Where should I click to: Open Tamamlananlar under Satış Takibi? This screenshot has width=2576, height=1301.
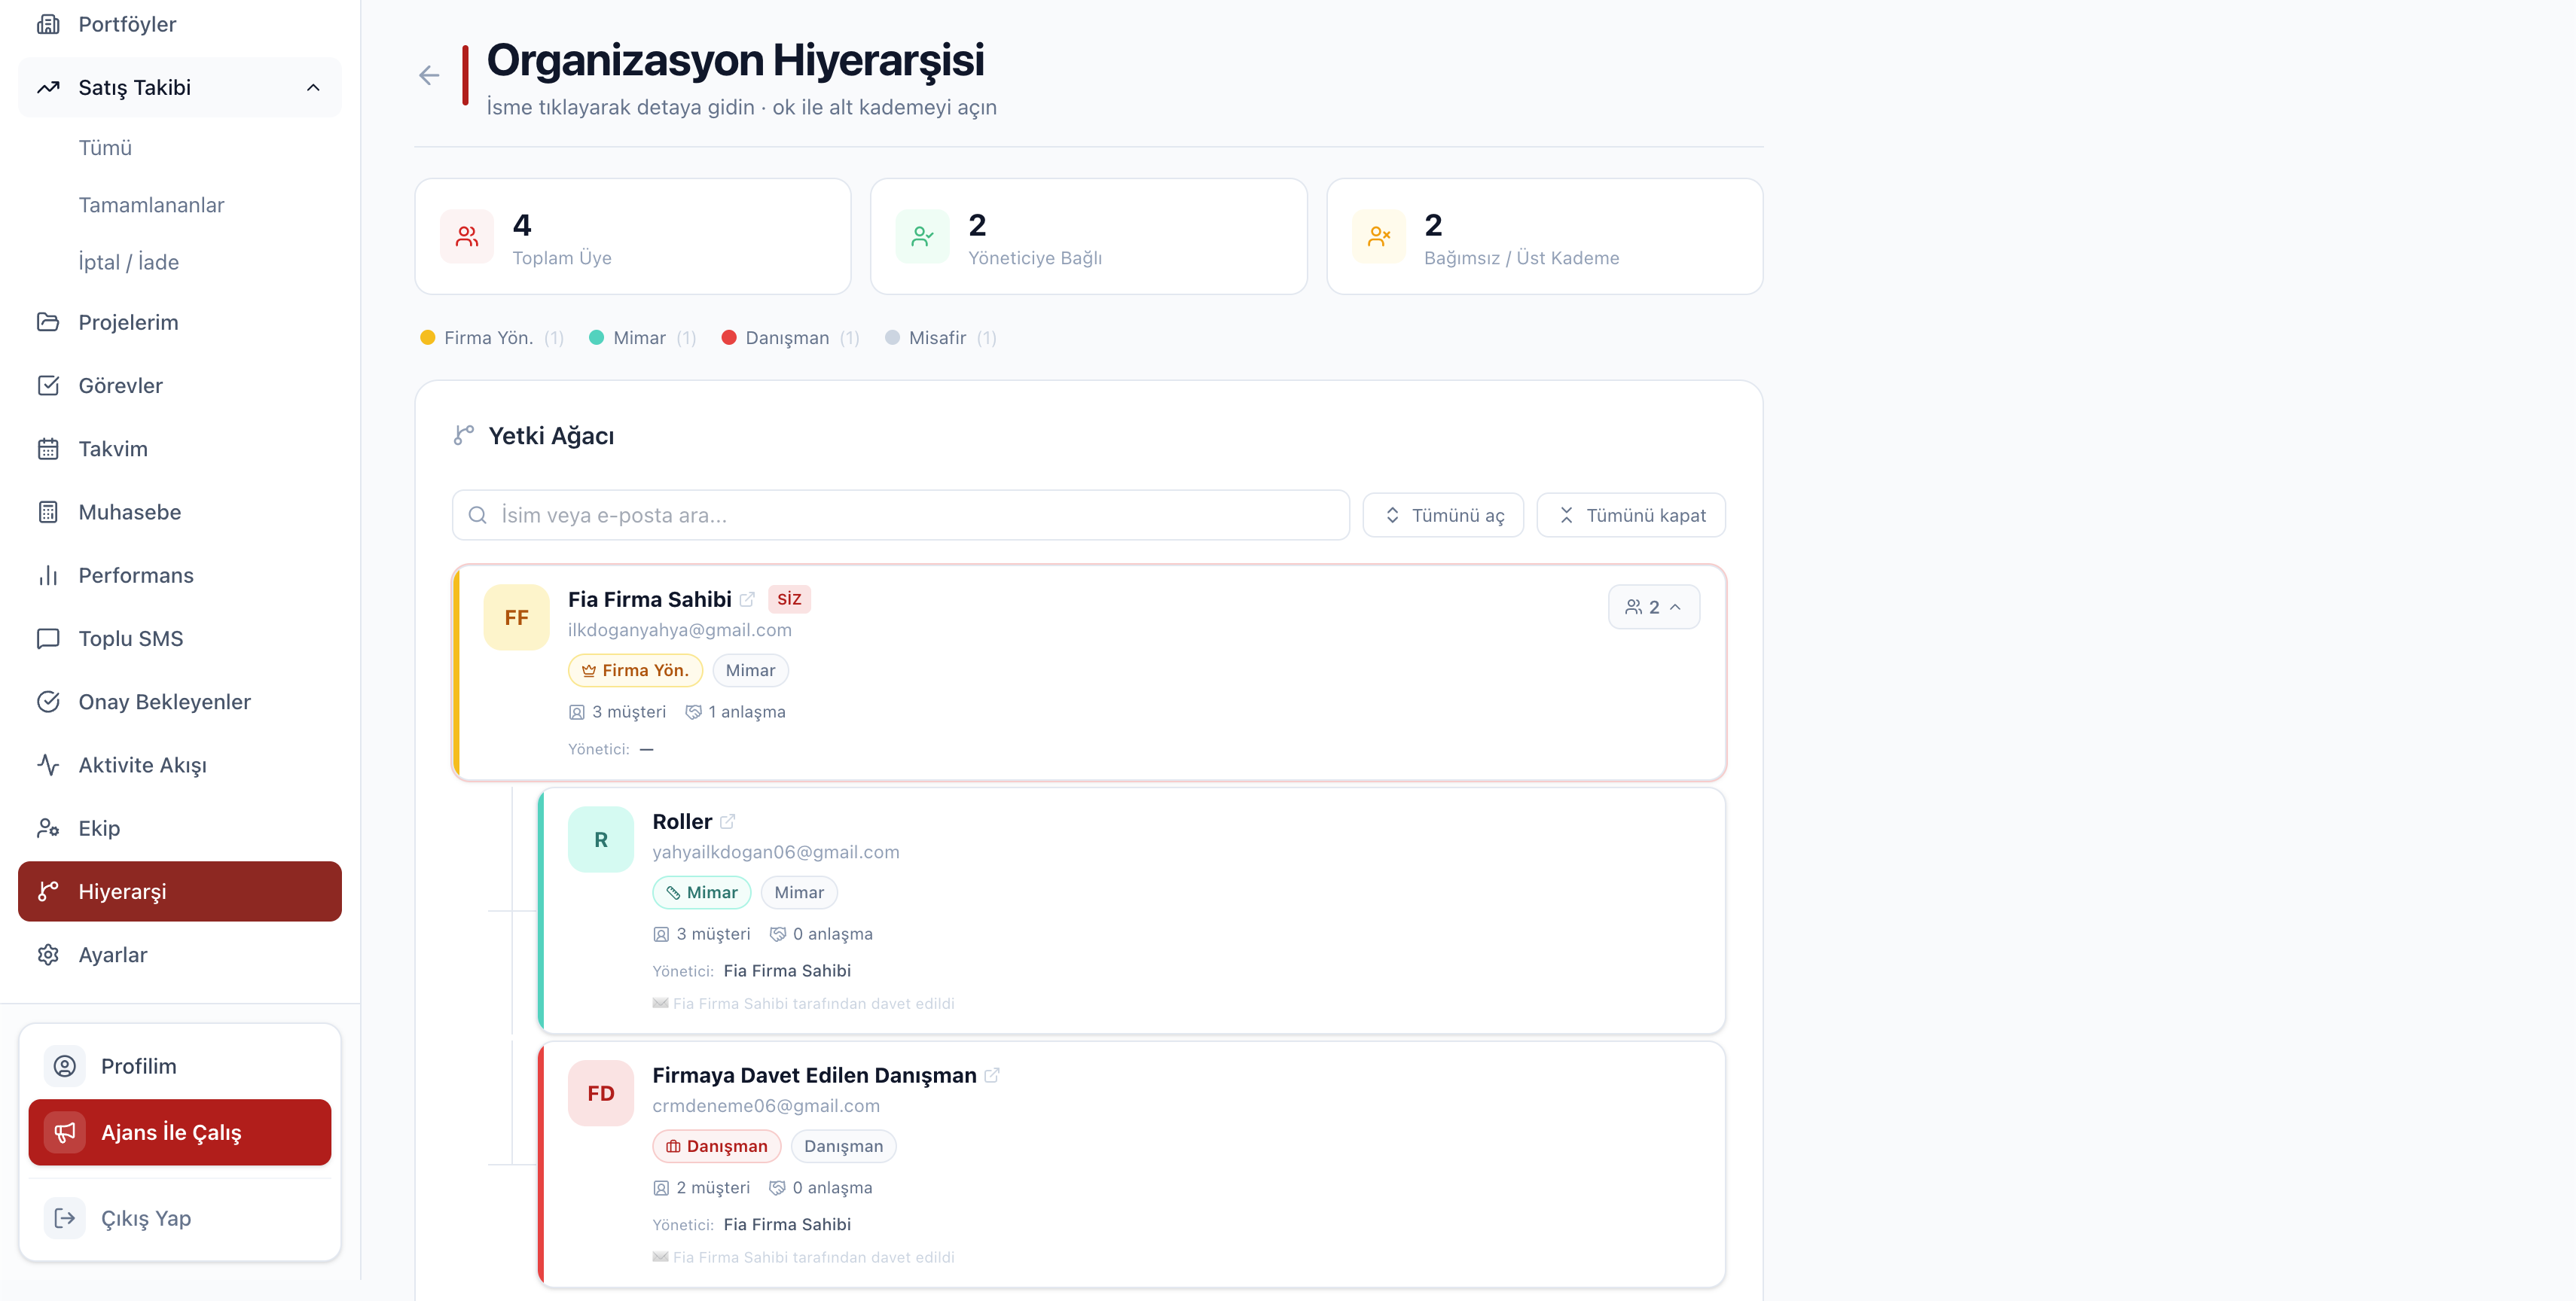click(x=151, y=205)
